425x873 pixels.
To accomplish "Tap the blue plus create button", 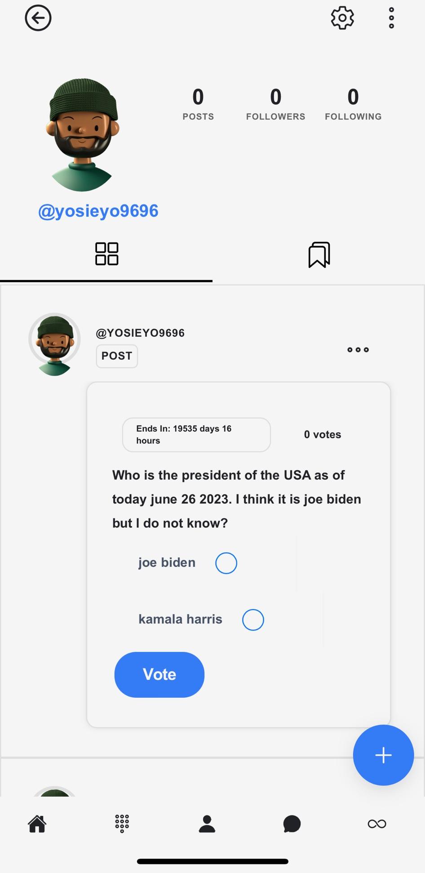I will click(383, 755).
